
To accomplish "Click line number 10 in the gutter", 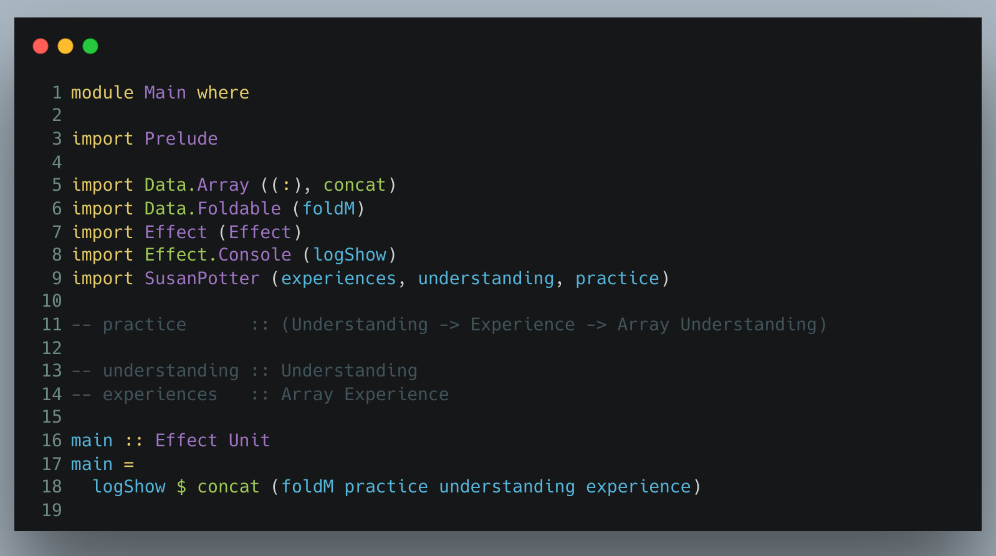I will [52, 300].
